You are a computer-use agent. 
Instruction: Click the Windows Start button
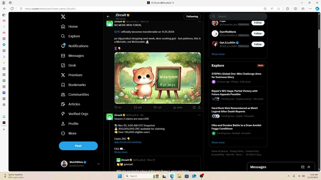click(x=120, y=176)
